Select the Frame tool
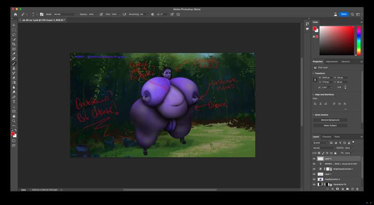This screenshot has height=205, width=374. (14, 49)
